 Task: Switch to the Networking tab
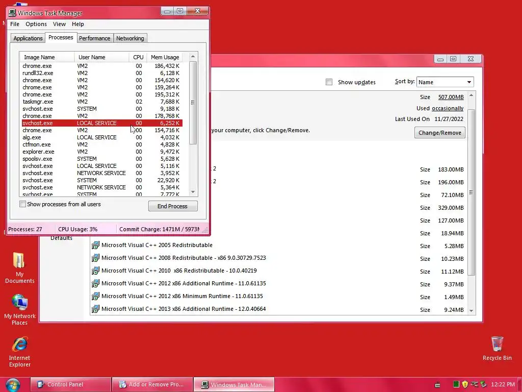click(x=130, y=38)
